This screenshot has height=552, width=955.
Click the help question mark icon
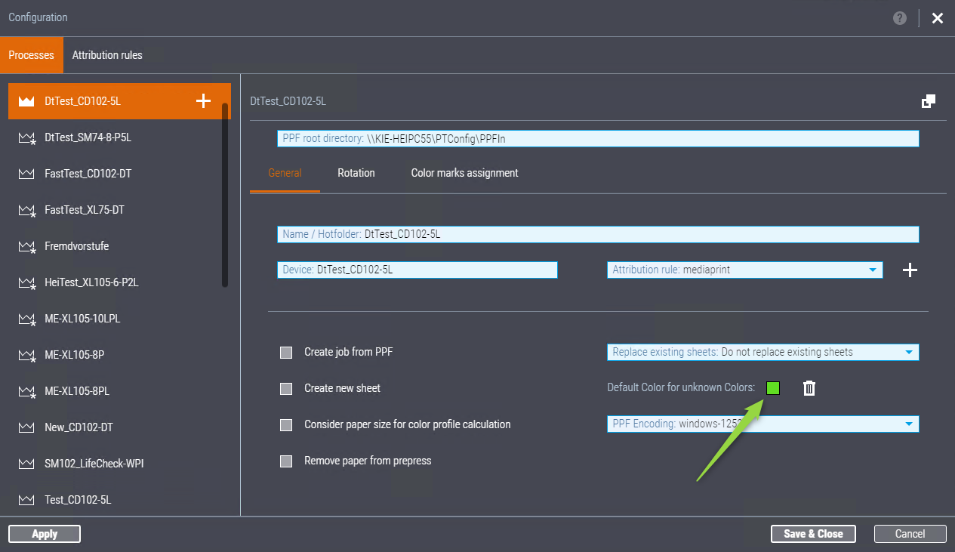click(x=899, y=18)
